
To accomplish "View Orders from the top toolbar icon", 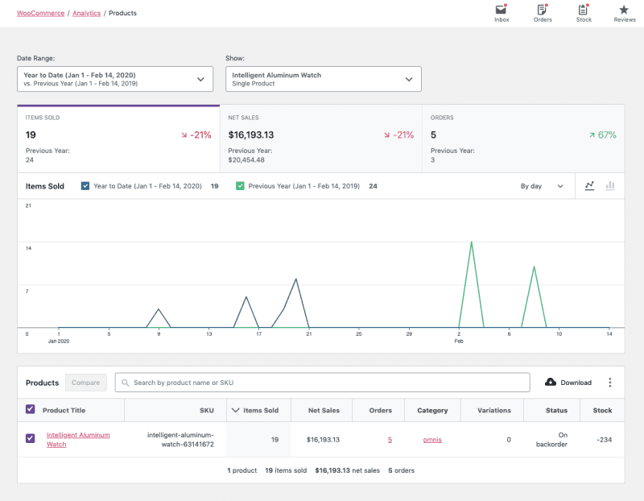I will coord(542,13).
